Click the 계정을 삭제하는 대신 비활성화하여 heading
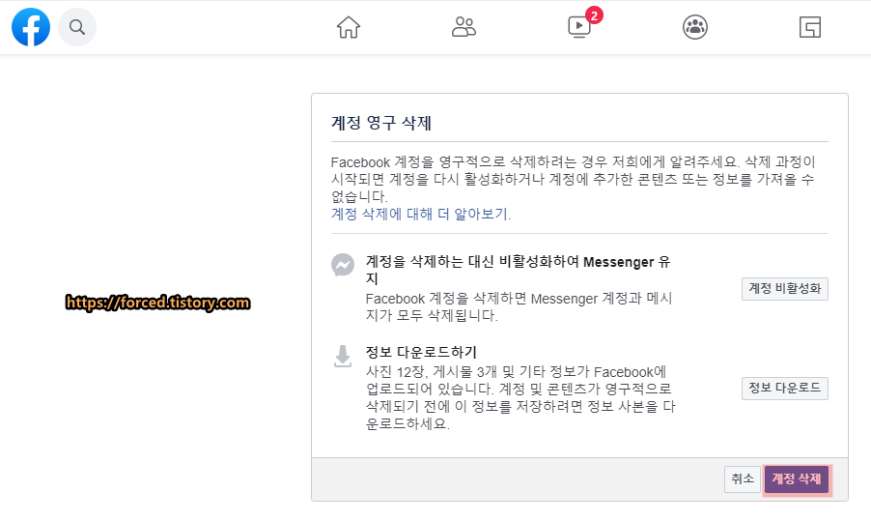The image size is (871, 521). [518, 270]
